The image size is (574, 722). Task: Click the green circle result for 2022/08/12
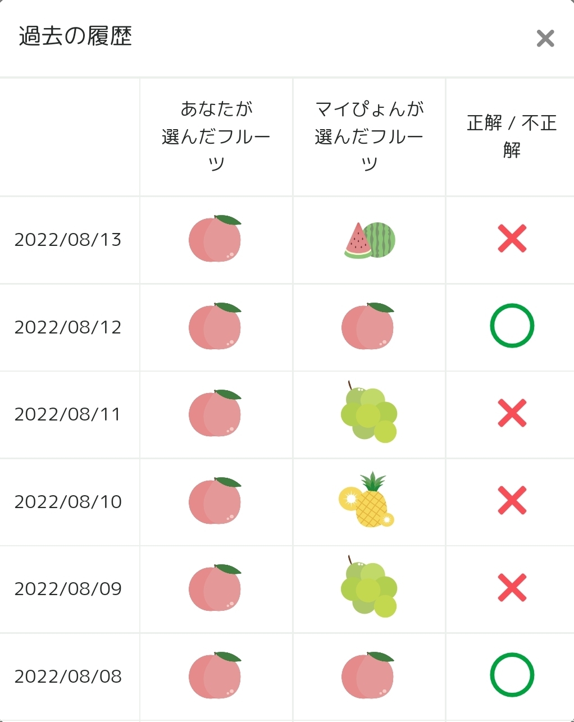click(x=512, y=326)
